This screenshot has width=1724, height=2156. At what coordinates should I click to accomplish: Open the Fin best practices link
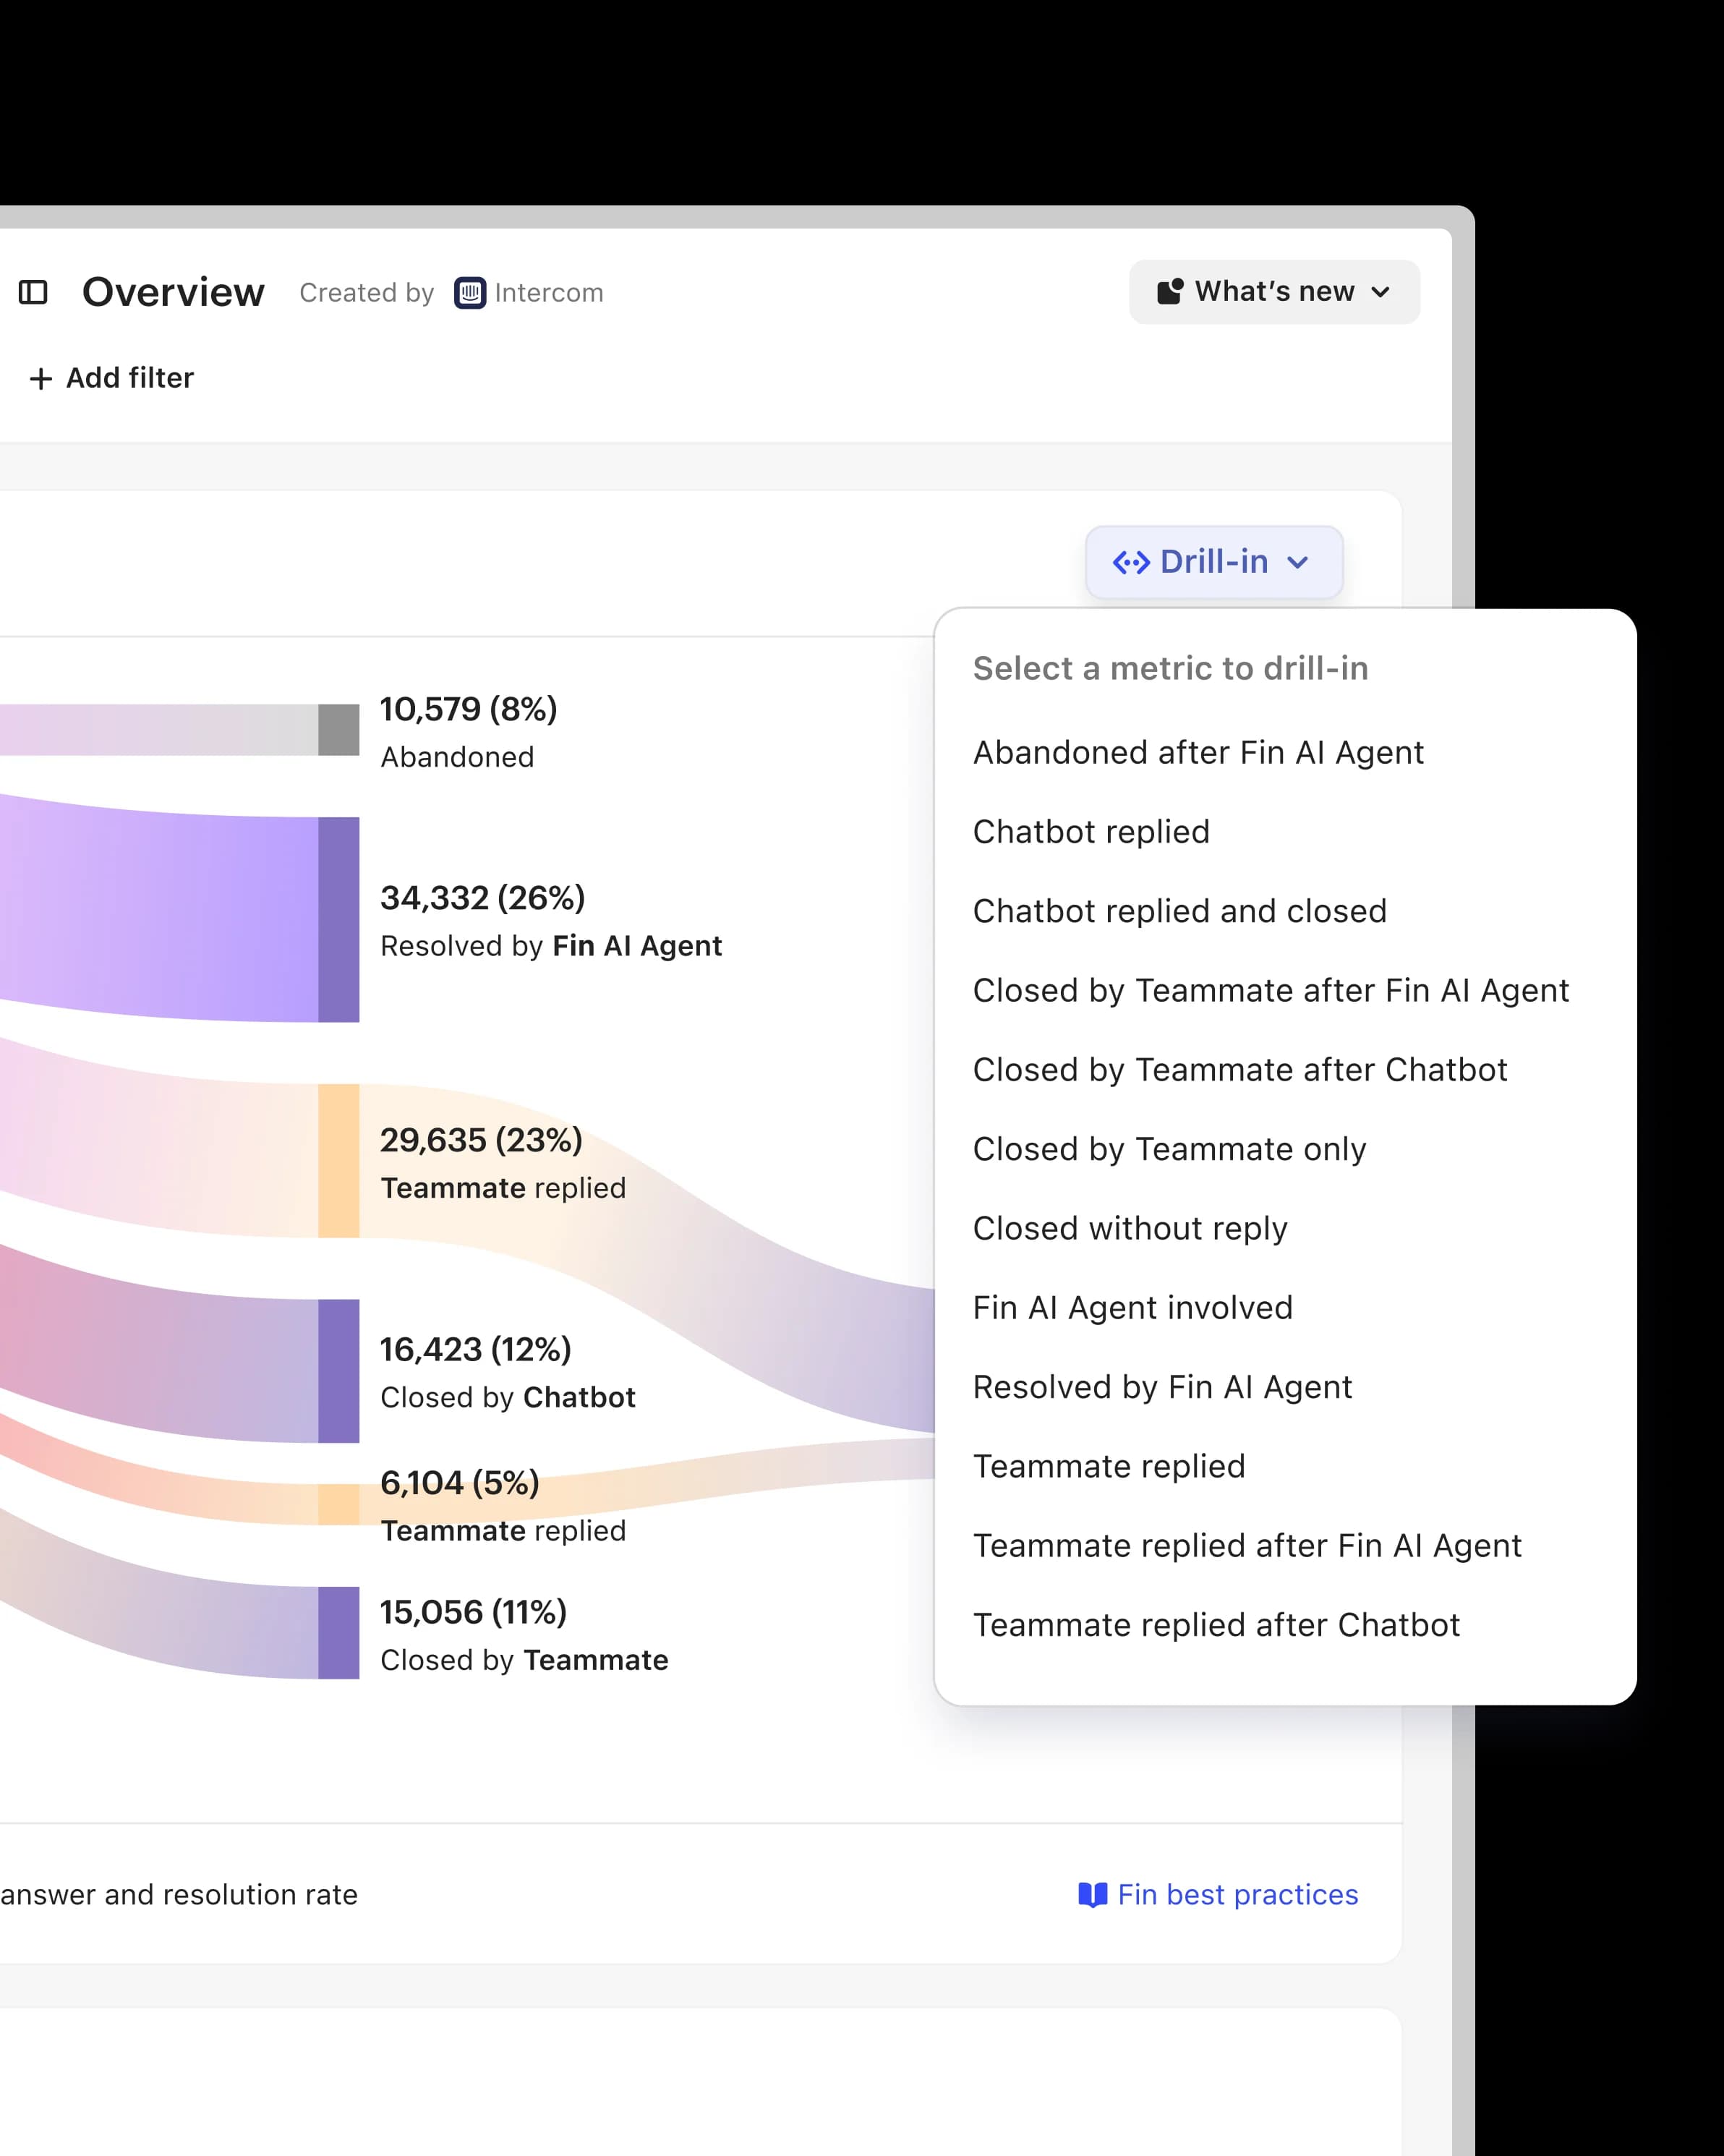click(1237, 1893)
